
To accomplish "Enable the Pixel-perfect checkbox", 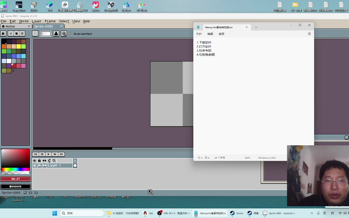I will pos(71,34).
